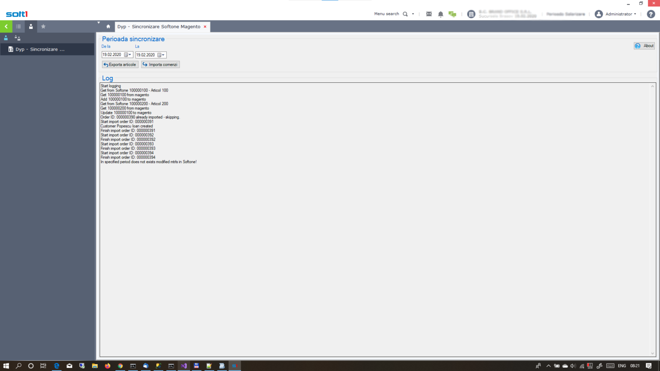Select the Dyp - Sincronizare Softone Magento tab

(x=159, y=27)
